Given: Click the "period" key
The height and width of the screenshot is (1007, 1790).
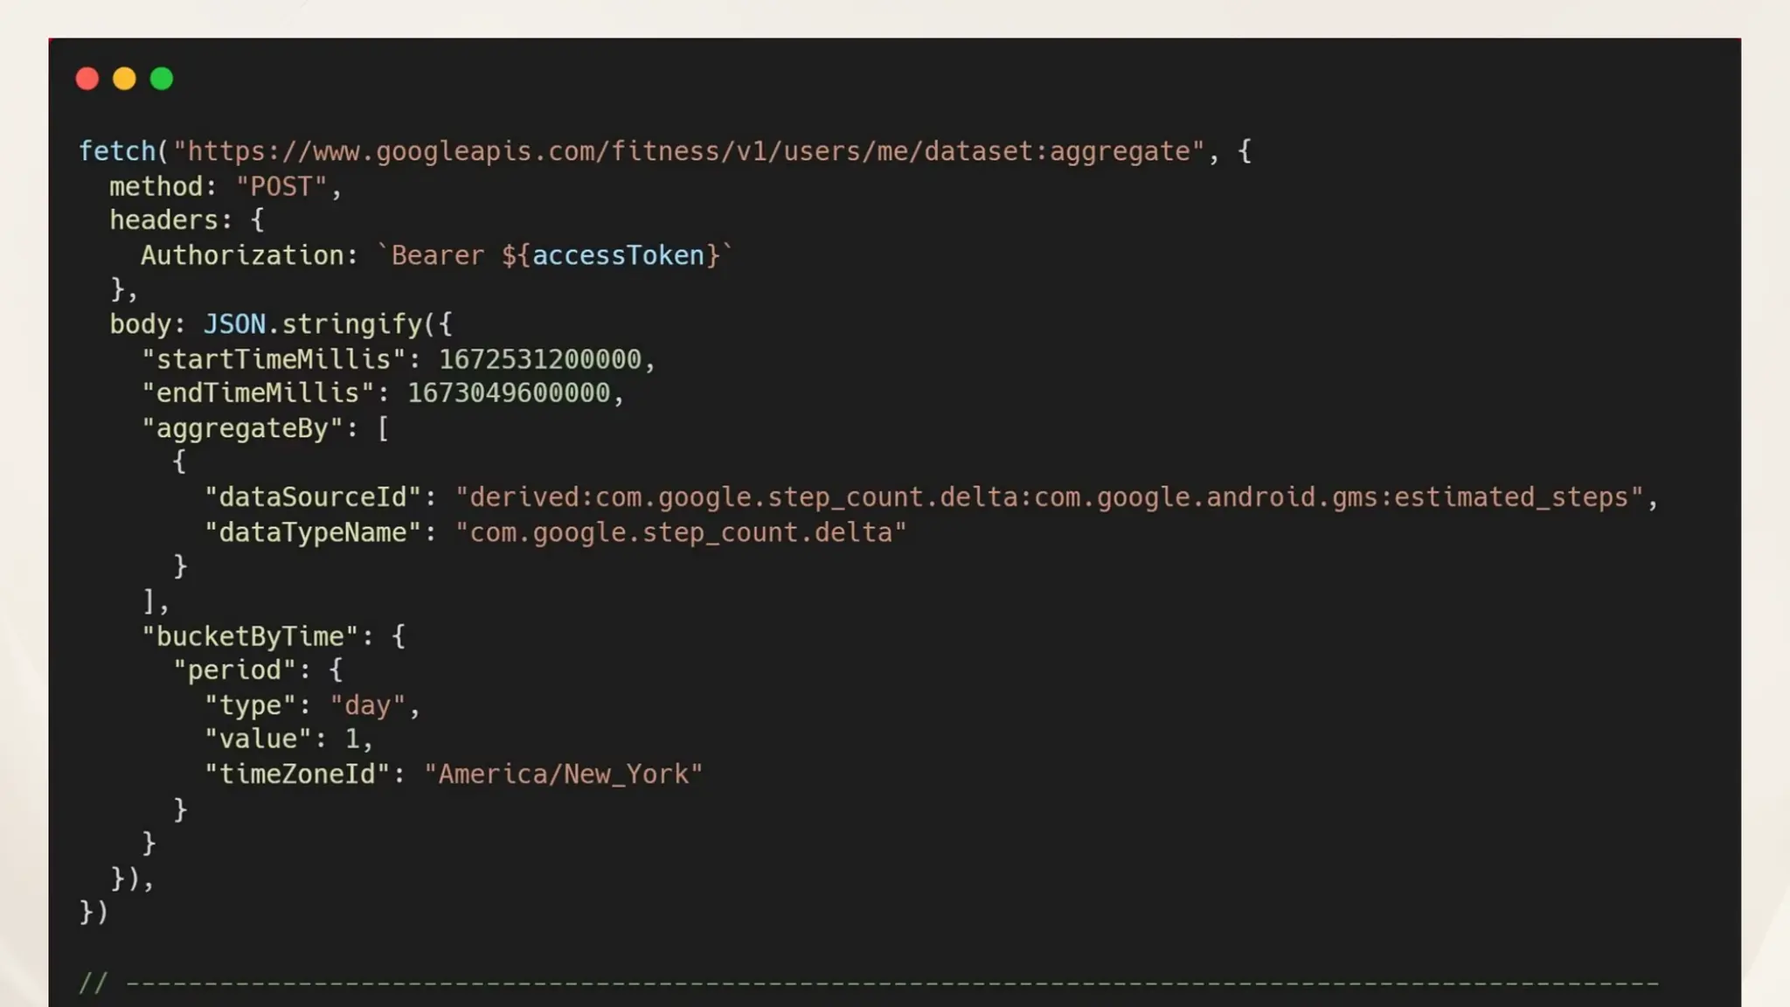Looking at the screenshot, I should pos(234,670).
